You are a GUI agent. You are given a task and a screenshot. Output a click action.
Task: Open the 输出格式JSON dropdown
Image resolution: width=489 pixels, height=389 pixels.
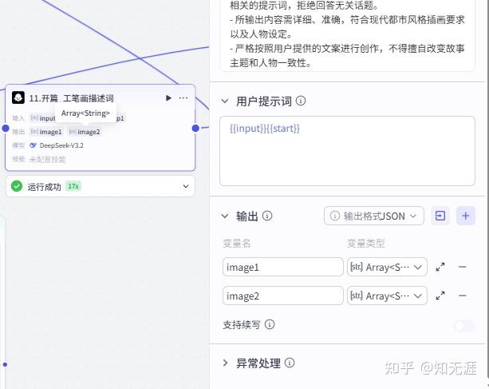[374, 216]
